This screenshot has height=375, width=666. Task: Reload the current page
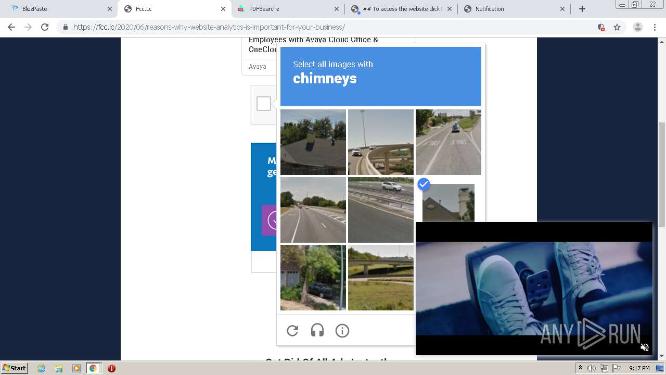point(45,27)
